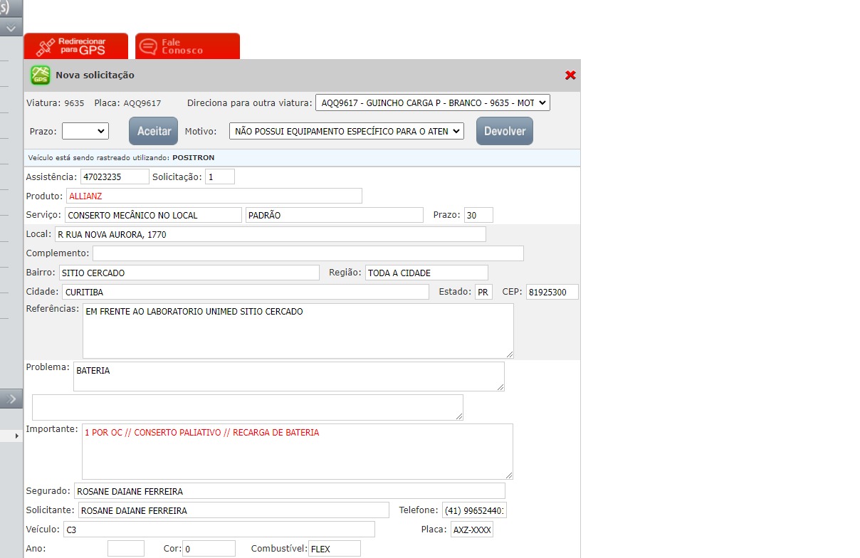Screen dimensions: 860x558
Task: Expand the Prazo dropdown next to Aceitar
Action: pos(85,131)
